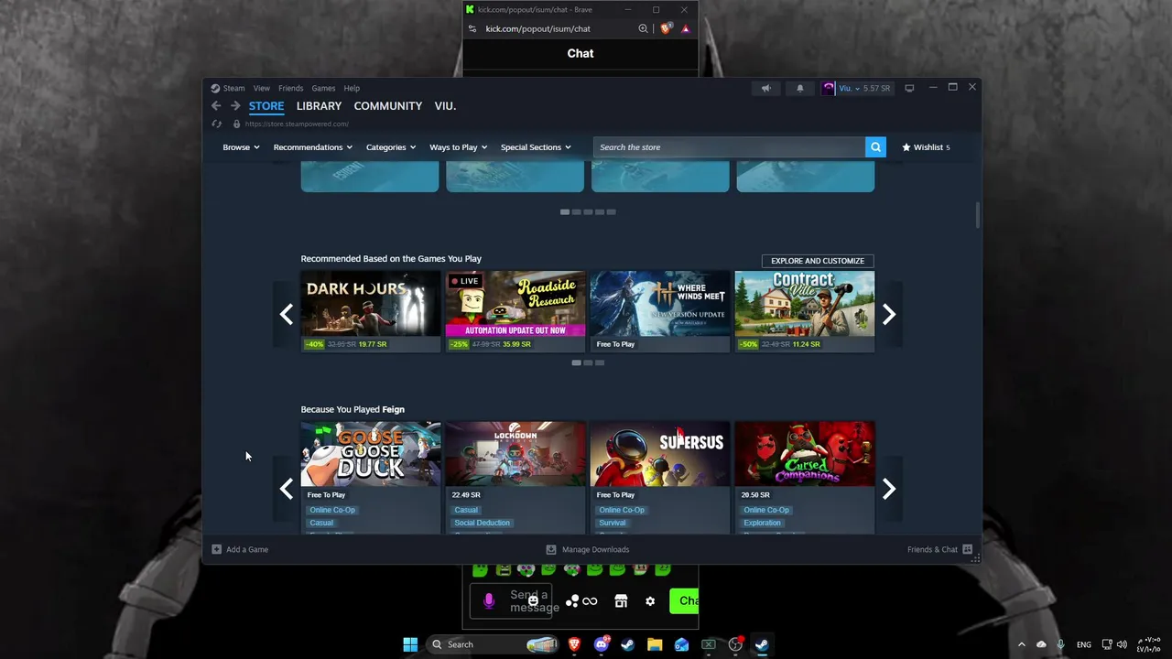Image resolution: width=1172 pixels, height=659 pixels.
Task: Open Brave browser from taskbar
Action: (575, 644)
